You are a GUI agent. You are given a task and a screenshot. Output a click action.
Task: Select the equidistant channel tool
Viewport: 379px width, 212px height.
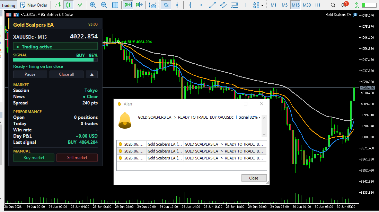click(223, 5)
